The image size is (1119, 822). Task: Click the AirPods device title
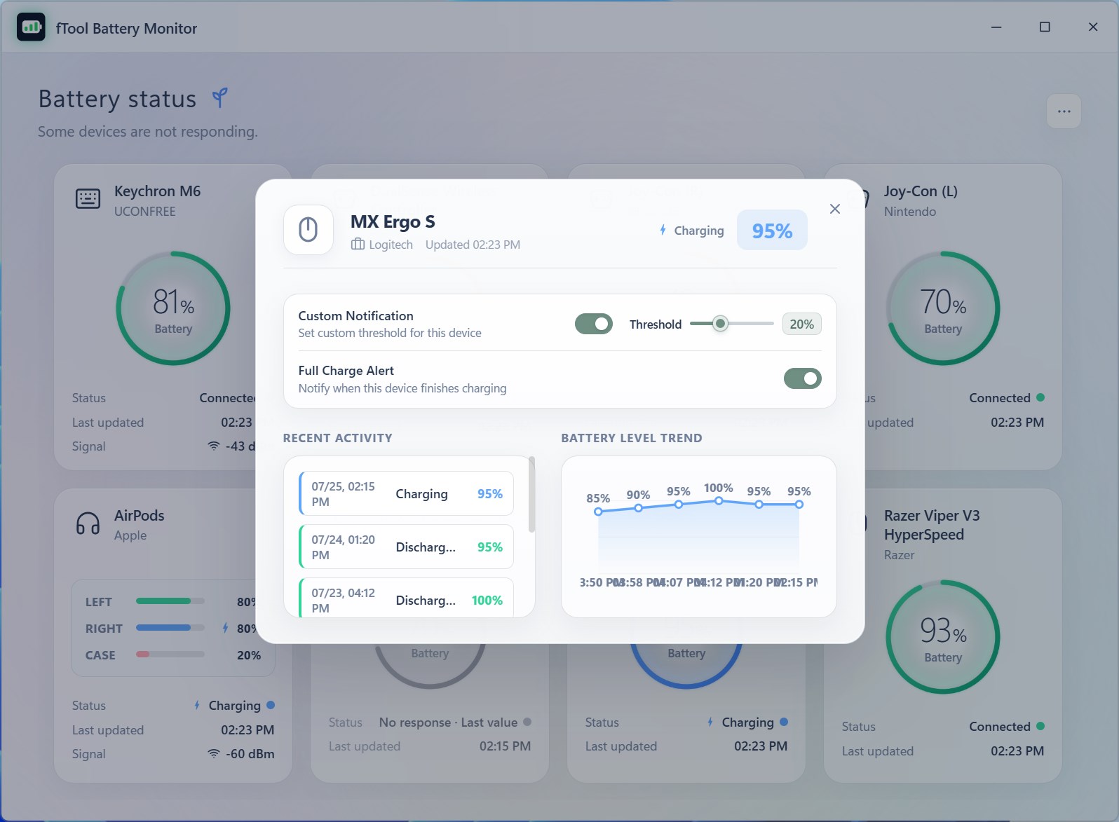pyautogui.click(x=140, y=516)
